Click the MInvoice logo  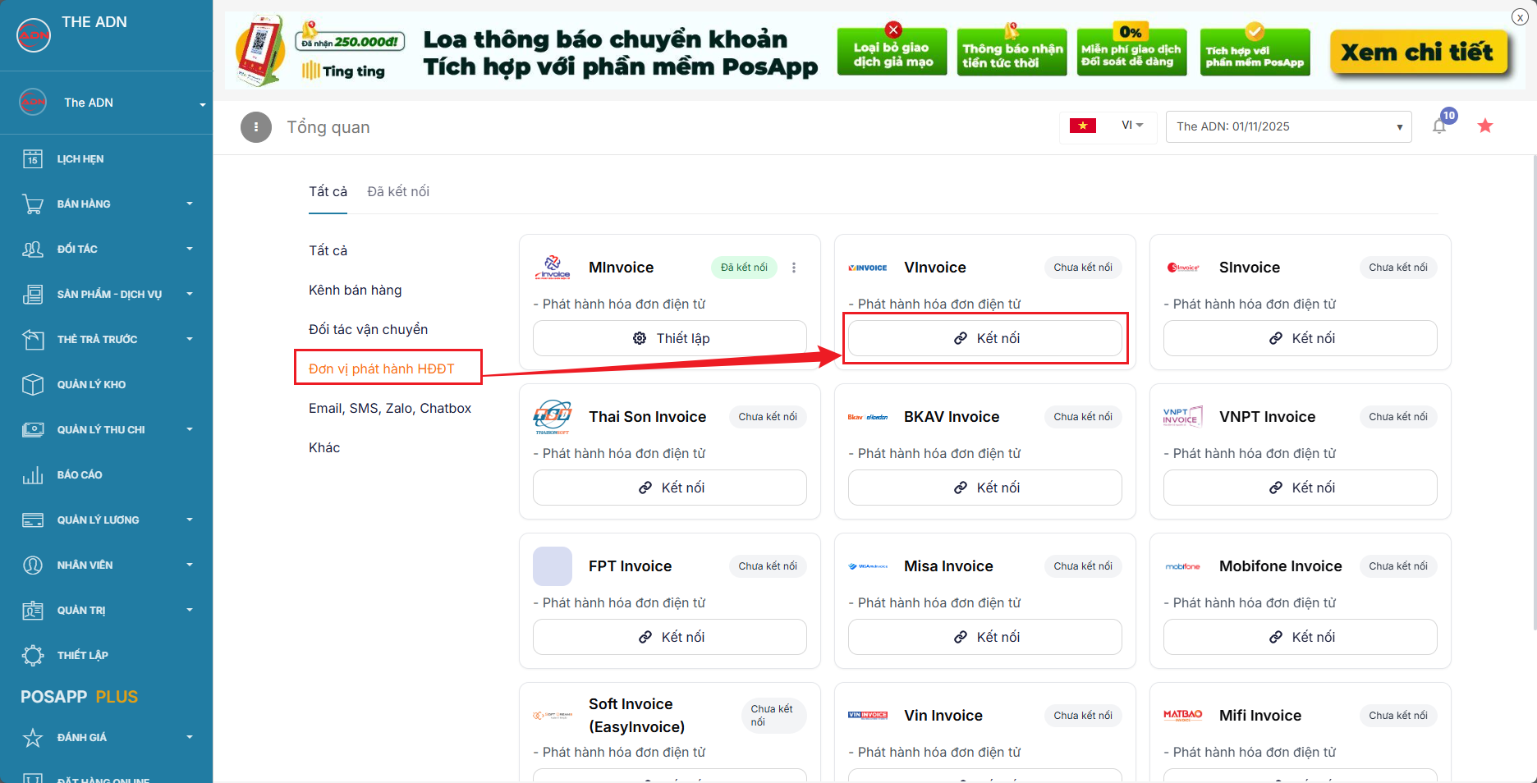click(553, 268)
